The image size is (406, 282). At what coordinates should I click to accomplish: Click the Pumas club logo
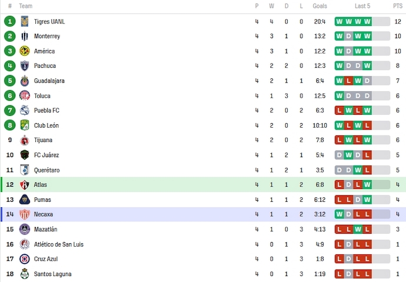click(25, 200)
